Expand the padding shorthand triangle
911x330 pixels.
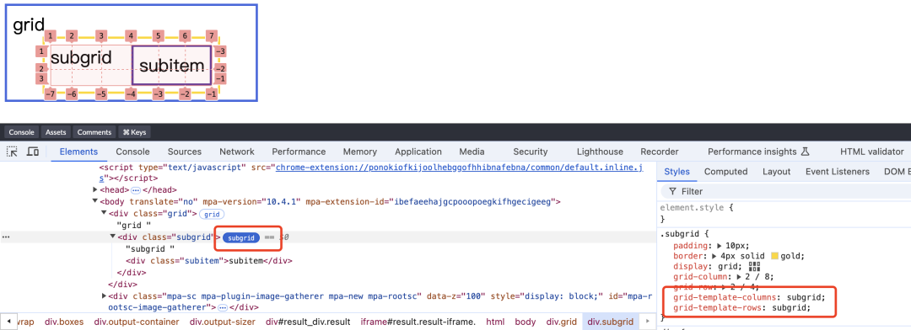click(720, 245)
